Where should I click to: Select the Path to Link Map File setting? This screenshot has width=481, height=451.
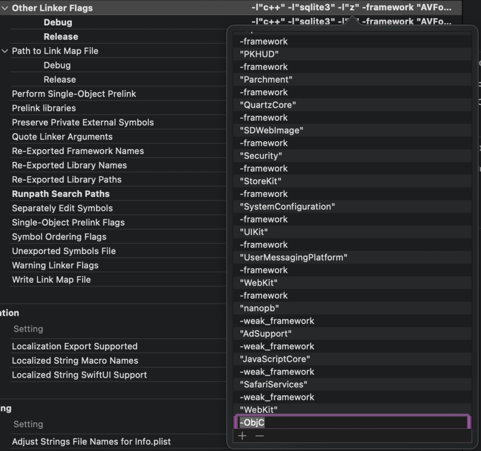coord(55,51)
